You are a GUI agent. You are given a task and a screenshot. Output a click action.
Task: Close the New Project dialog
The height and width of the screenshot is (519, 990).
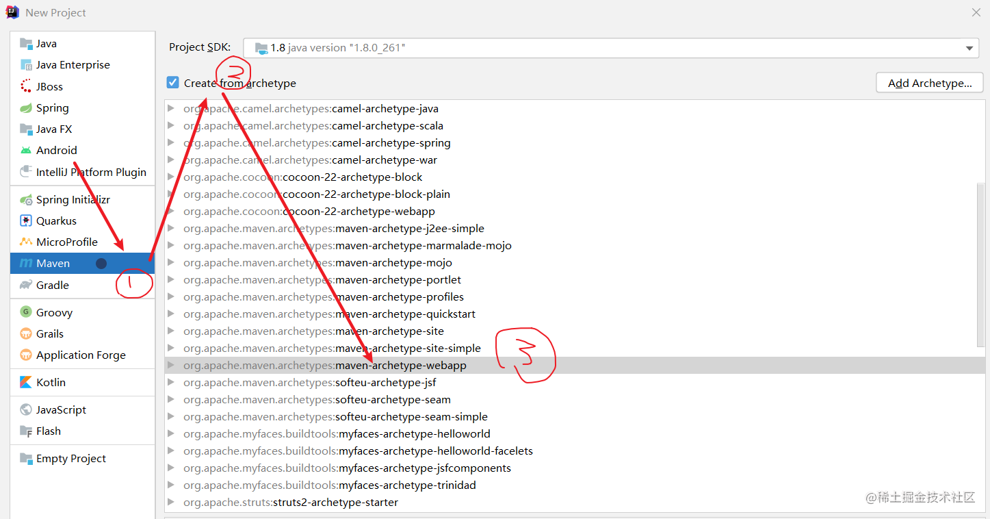click(x=976, y=12)
